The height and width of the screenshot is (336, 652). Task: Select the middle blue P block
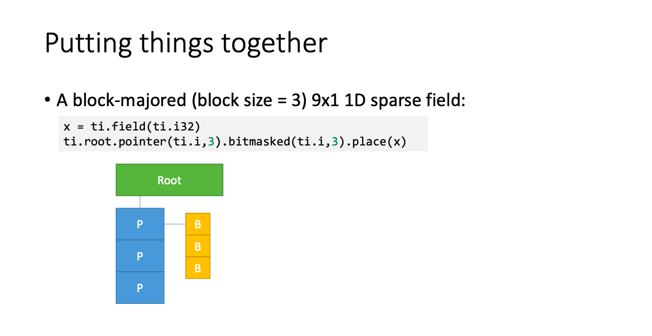pyautogui.click(x=140, y=256)
